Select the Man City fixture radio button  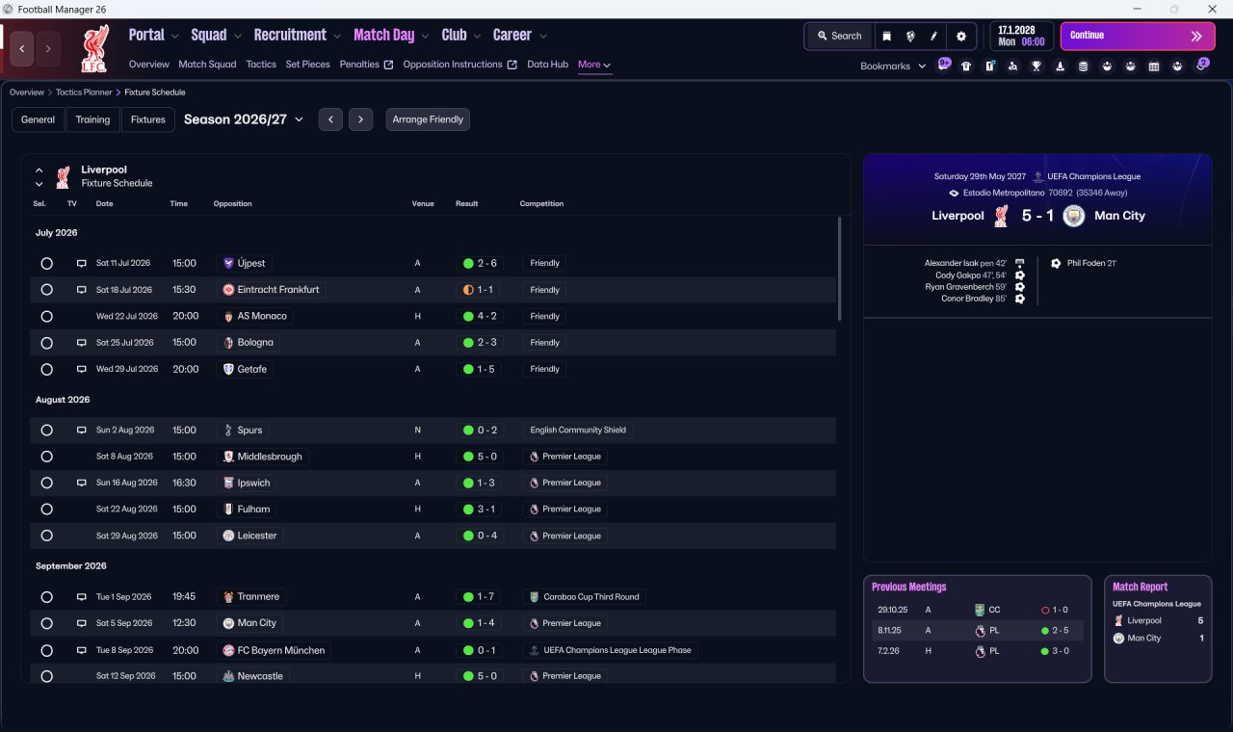coord(46,623)
